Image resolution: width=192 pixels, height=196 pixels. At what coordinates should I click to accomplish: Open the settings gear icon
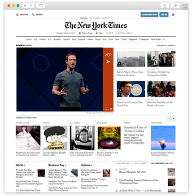[173, 15]
